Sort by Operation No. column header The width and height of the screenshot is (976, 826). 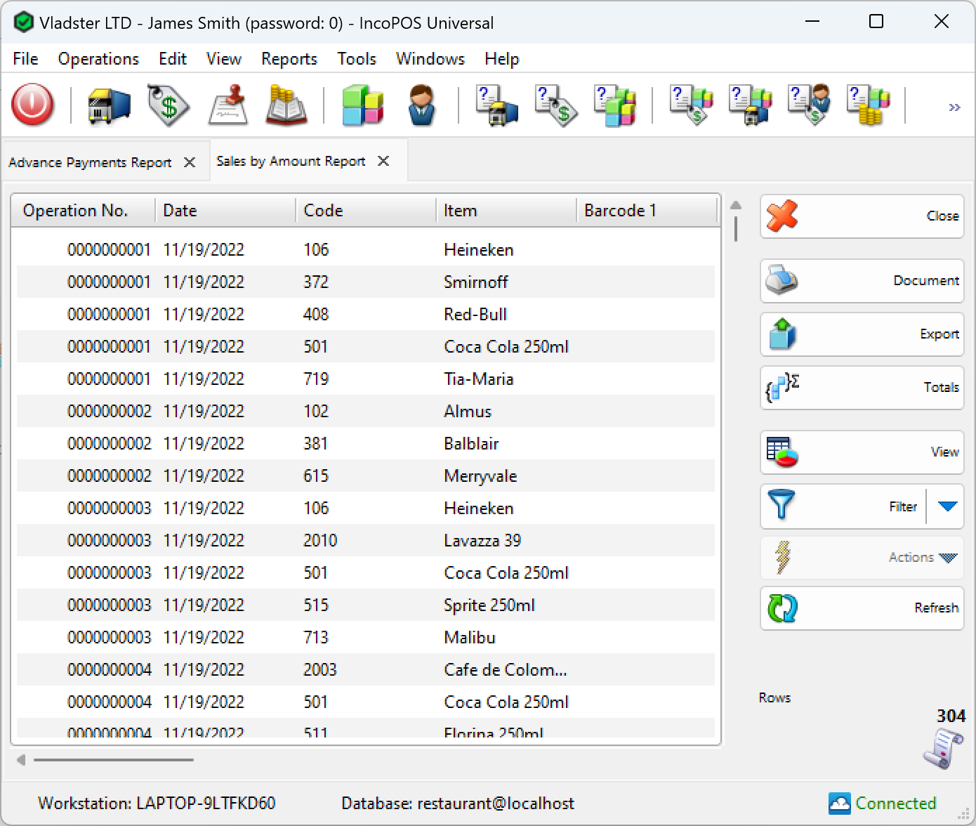[84, 211]
